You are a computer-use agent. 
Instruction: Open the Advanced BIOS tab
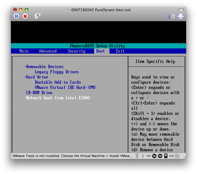[x=48, y=51]
